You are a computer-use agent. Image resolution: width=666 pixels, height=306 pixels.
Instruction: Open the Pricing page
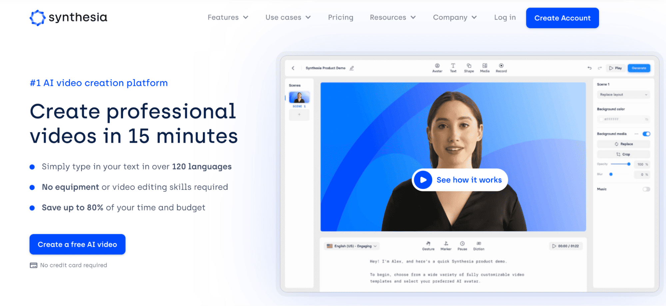340,17
